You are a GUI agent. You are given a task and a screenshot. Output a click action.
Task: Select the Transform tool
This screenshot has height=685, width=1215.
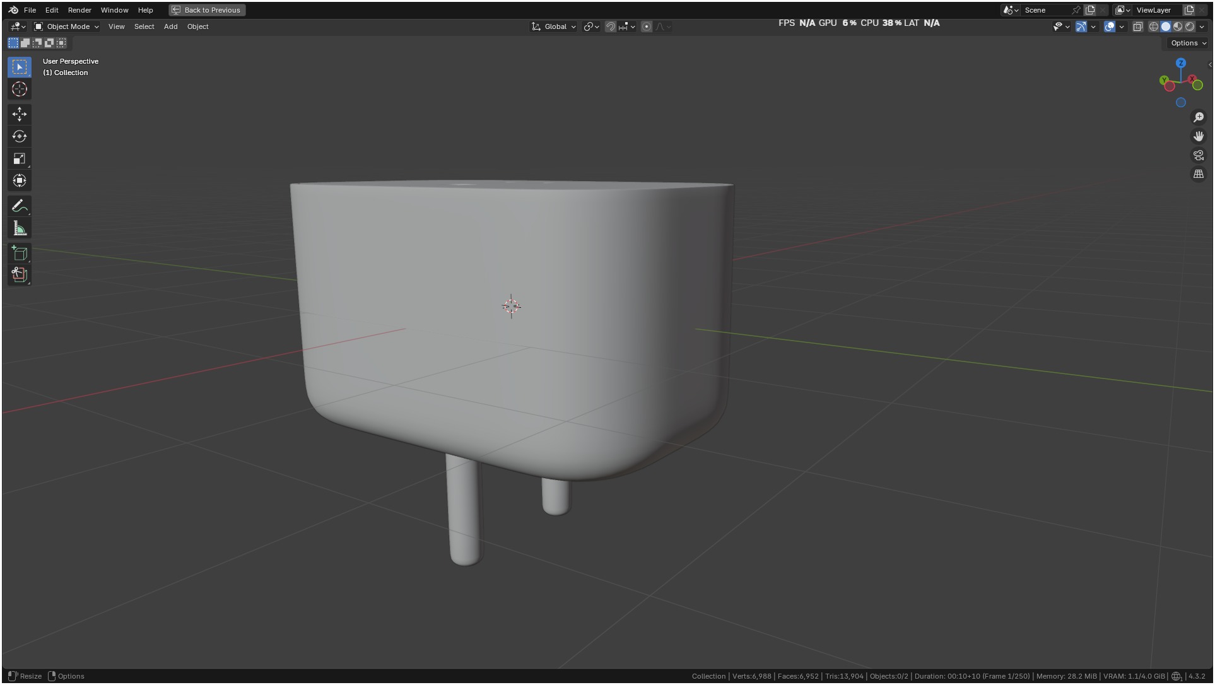click(x=20, y=180)
